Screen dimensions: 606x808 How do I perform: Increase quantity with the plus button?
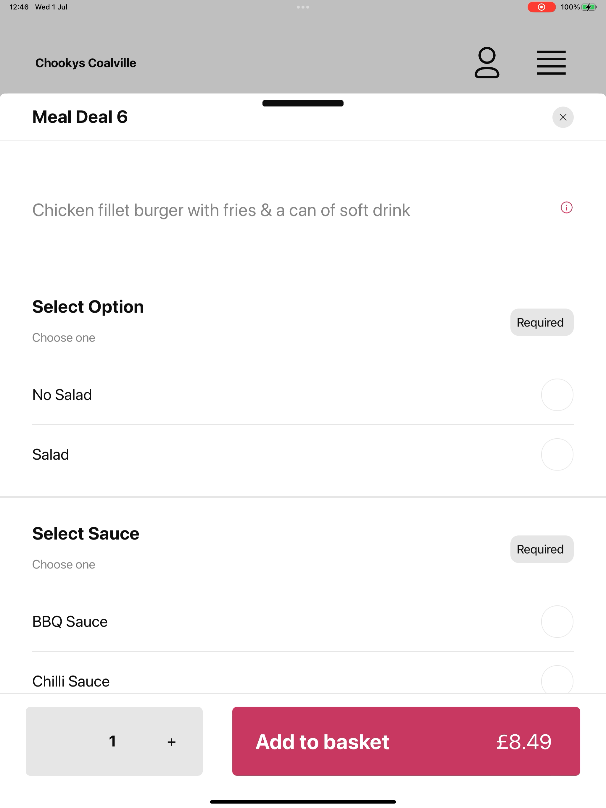[171, 742]
